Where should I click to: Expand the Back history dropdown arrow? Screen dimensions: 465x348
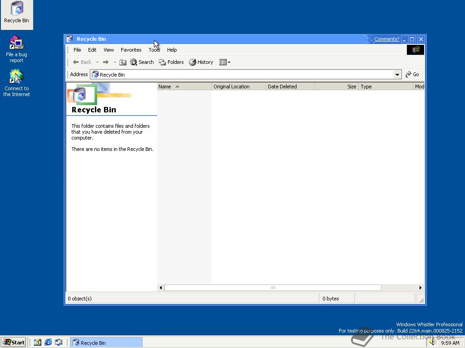coord(97,62)
